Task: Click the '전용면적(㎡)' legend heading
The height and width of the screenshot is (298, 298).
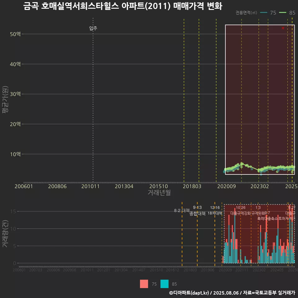Action: (x=246, y=13)
